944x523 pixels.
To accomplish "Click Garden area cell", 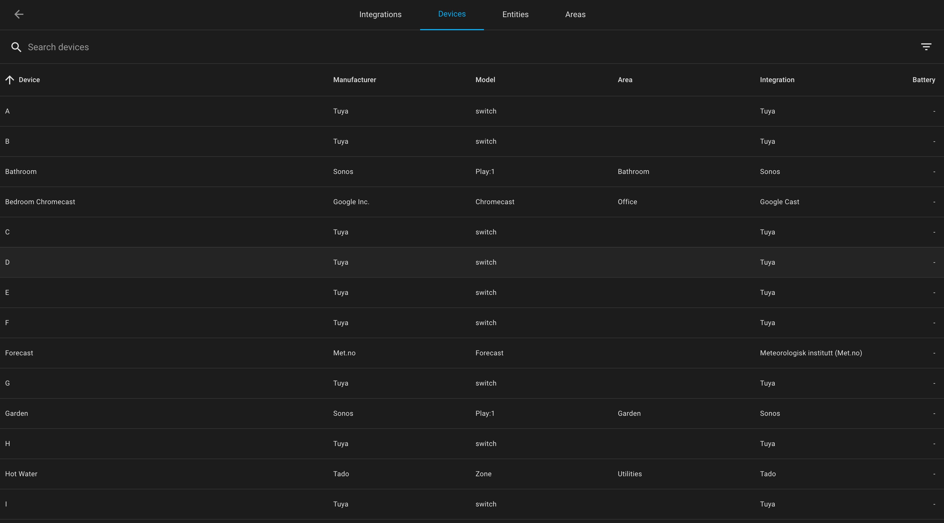I will pyautogui.click(x=629, y=413).
